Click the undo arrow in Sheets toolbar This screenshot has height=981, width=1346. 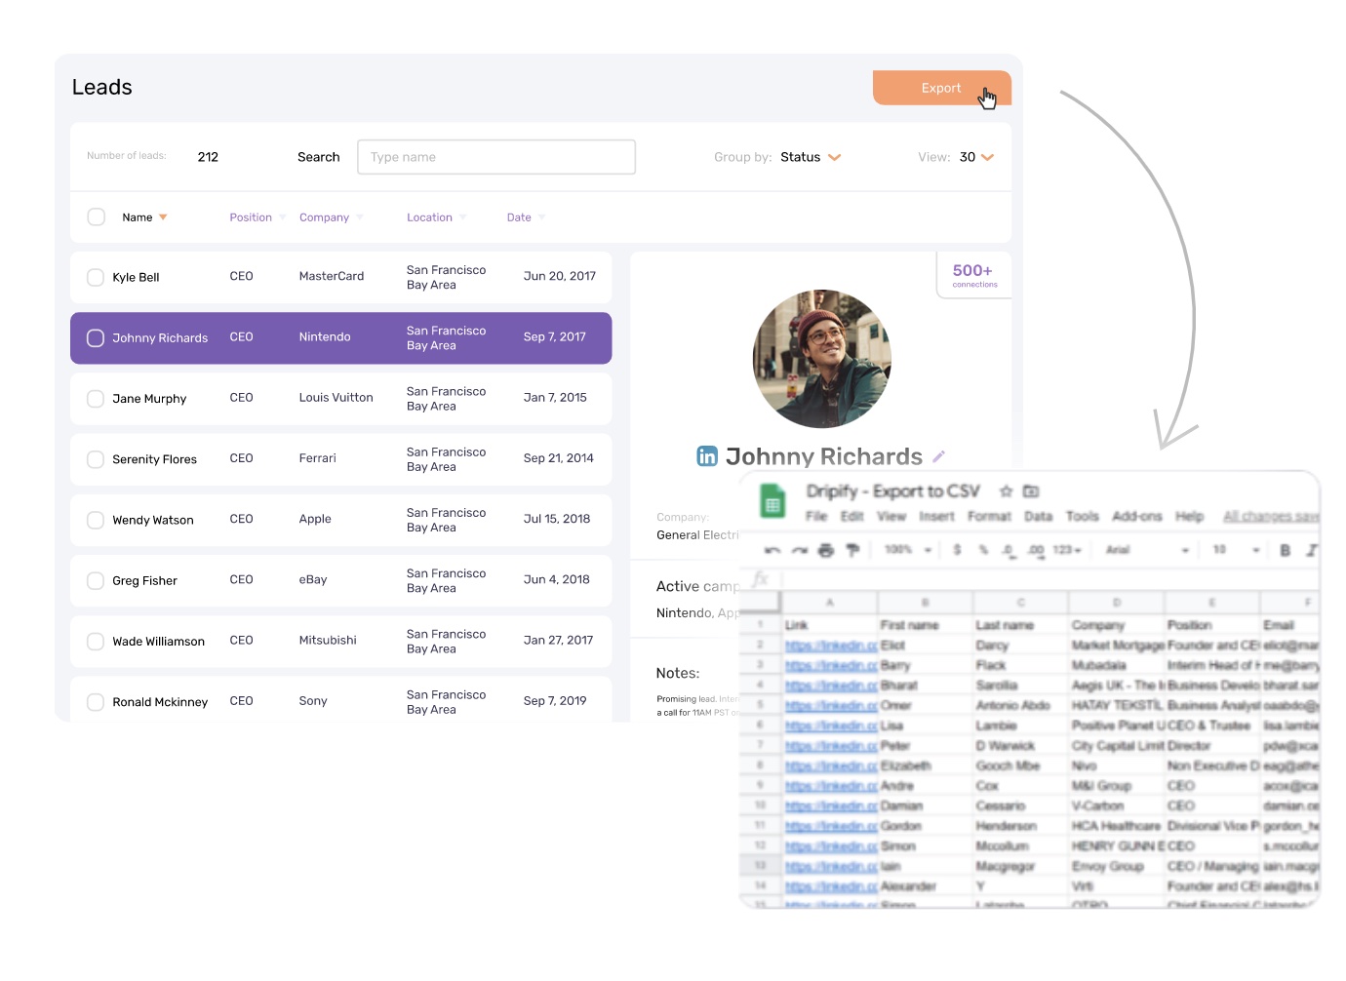point(772,551)
